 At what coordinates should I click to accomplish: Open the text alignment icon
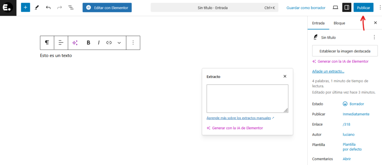point(61,42)
